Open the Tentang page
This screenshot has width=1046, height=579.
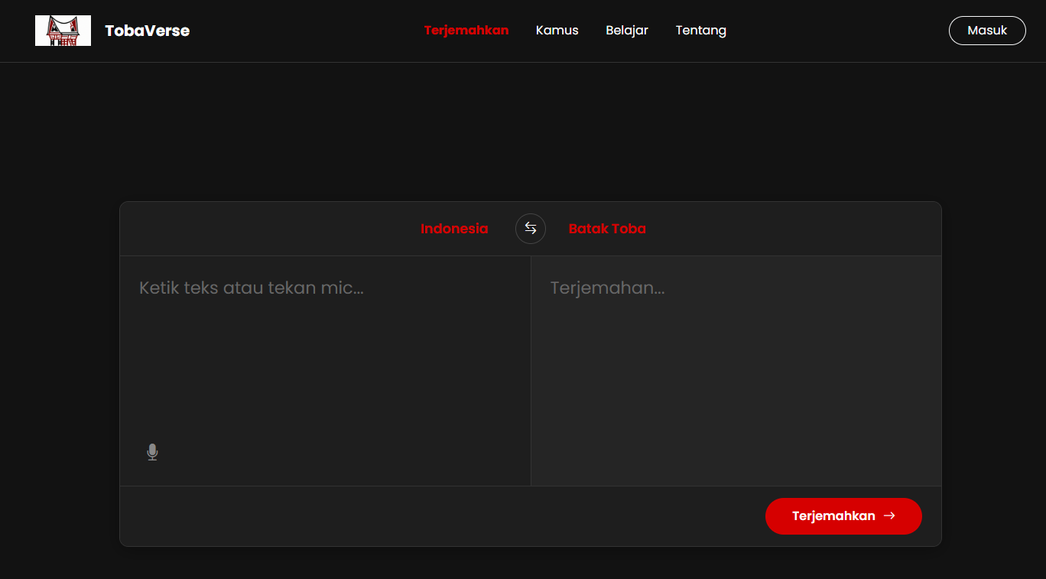click(x=700, y=30)
